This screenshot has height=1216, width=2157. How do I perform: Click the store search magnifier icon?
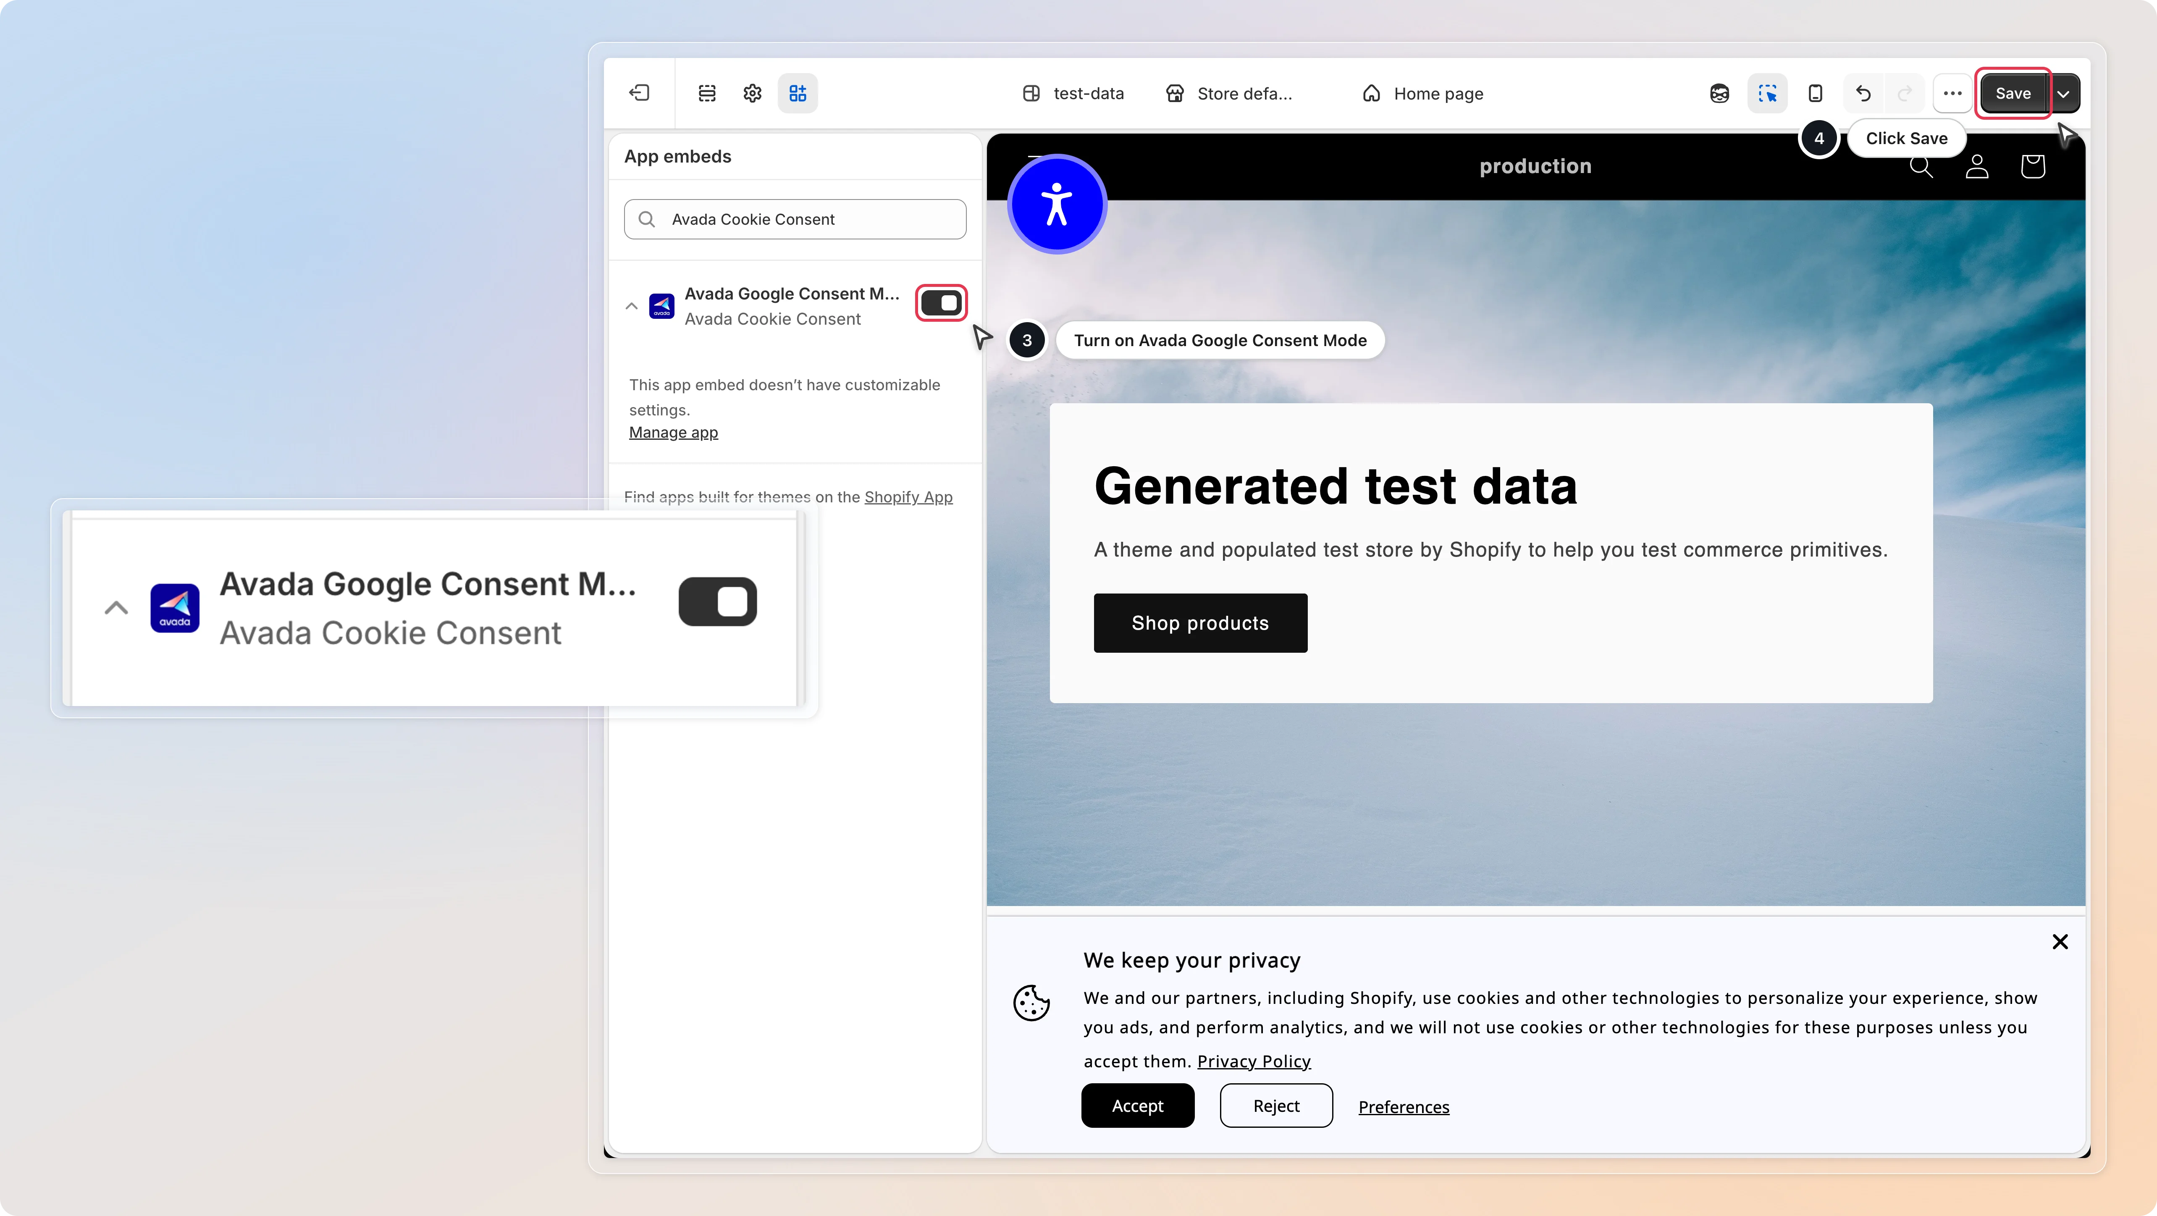[x=1922, y=166]
